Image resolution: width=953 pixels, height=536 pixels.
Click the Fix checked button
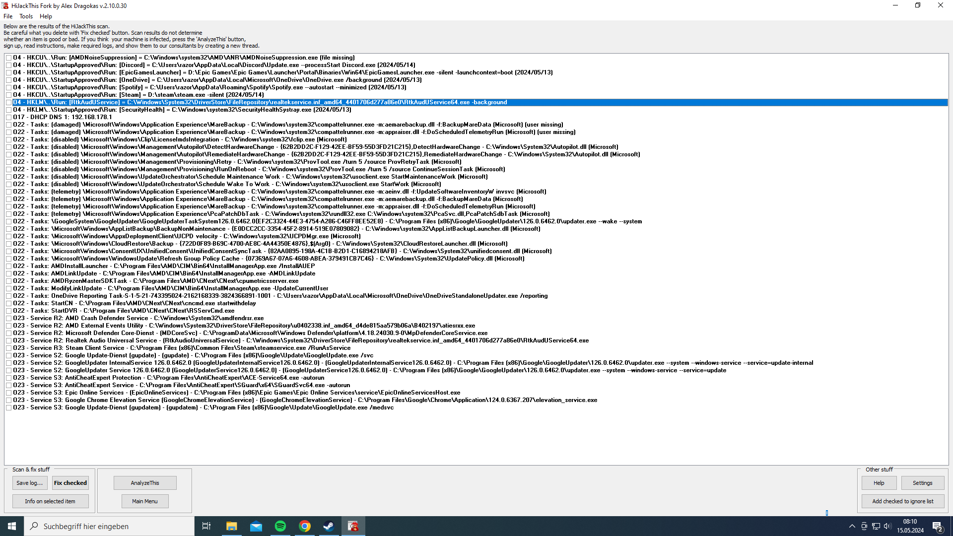(70, 483)
